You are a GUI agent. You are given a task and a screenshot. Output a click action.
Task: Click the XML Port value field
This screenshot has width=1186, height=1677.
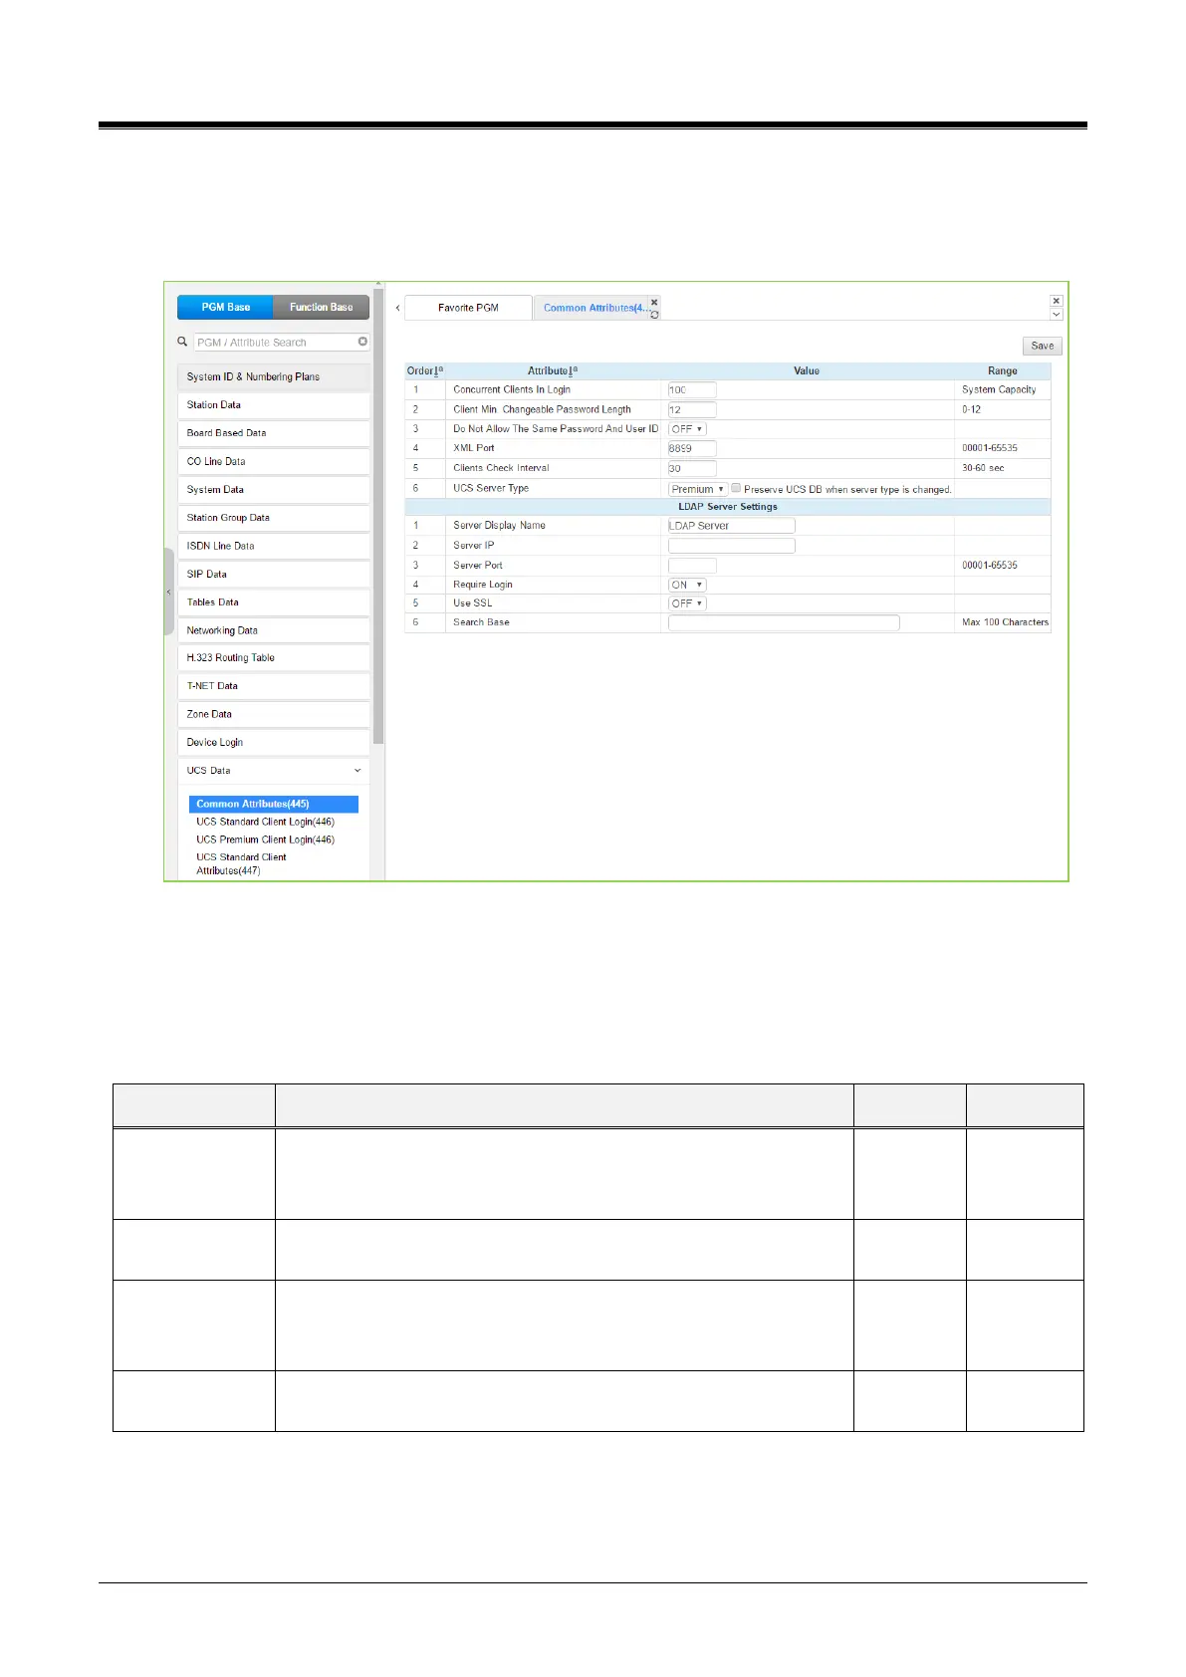tap(692, 448)
